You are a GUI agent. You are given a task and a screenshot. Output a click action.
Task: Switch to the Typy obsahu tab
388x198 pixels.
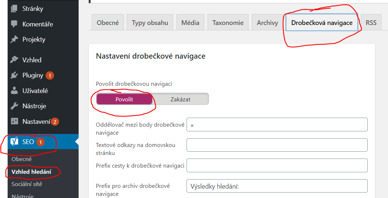point(150,23)
